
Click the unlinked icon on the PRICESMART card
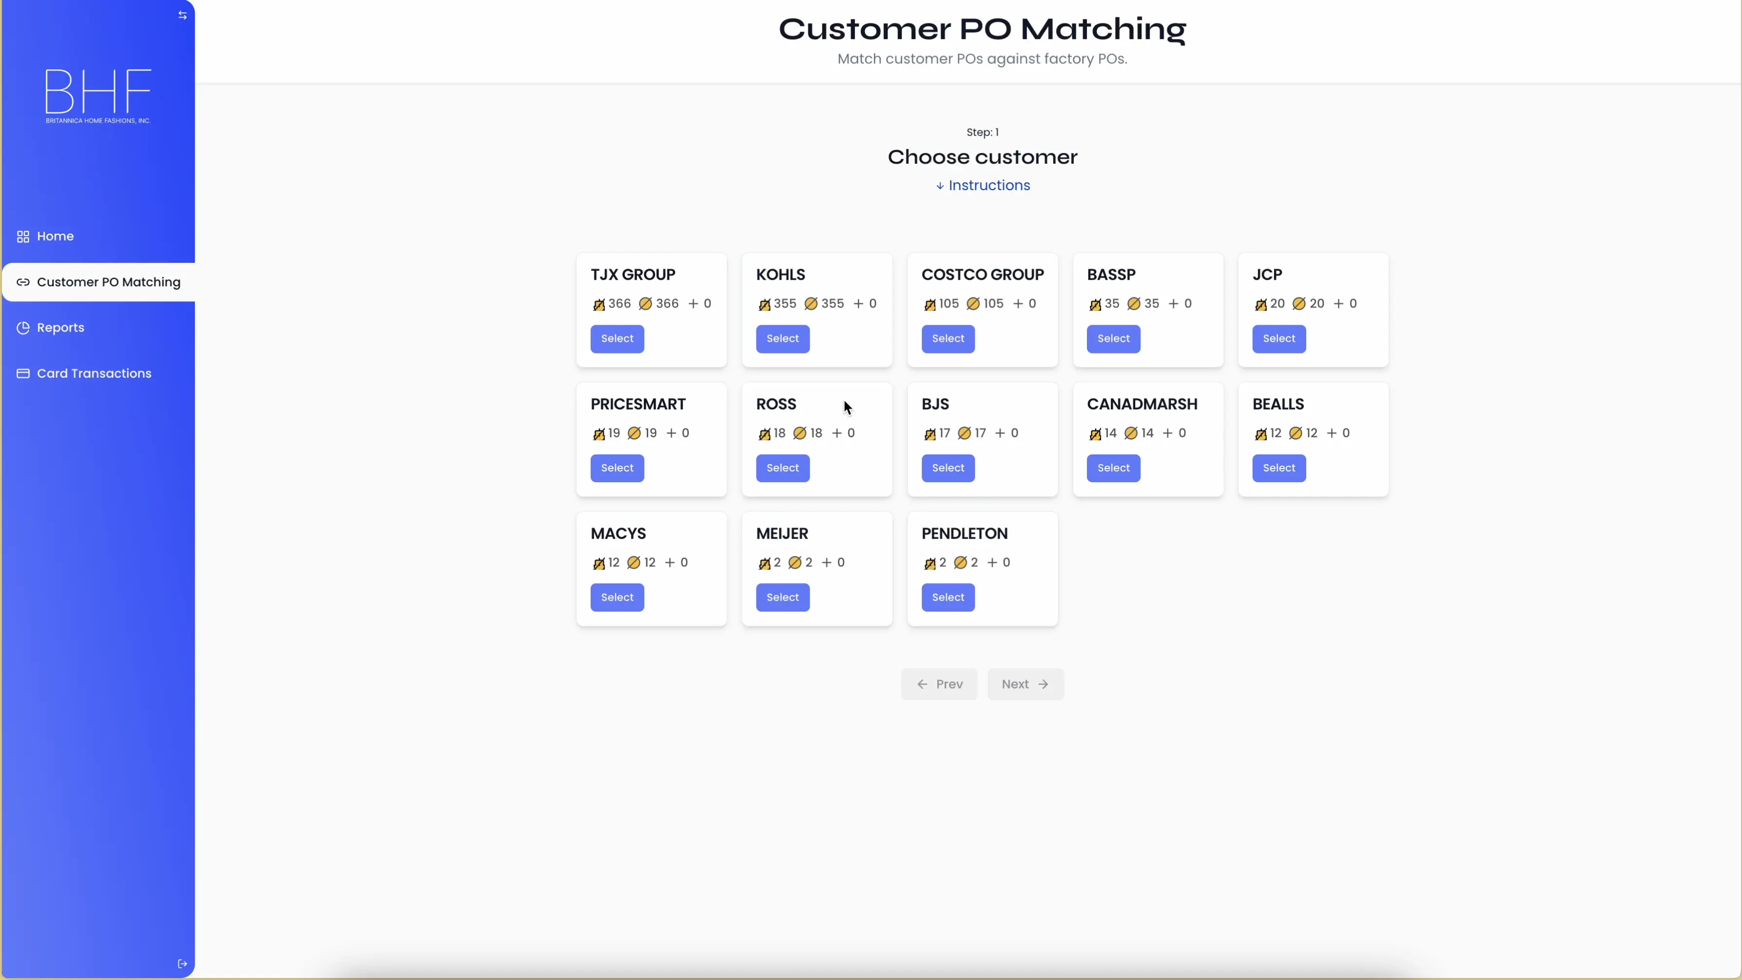point(599,433)
